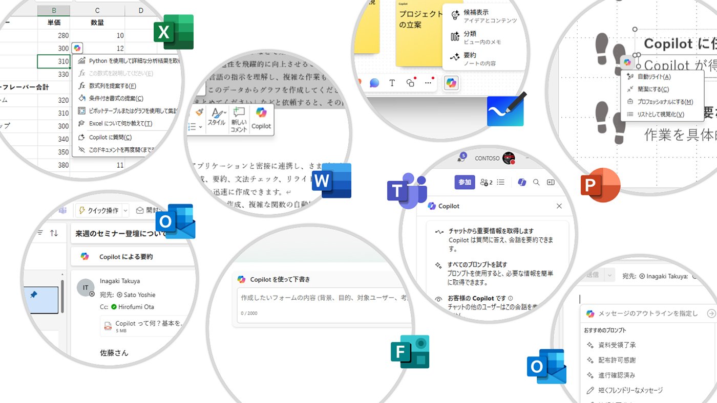Open the participants icon showing 2 in Teams
717x403 pixels.
point(486,182)
